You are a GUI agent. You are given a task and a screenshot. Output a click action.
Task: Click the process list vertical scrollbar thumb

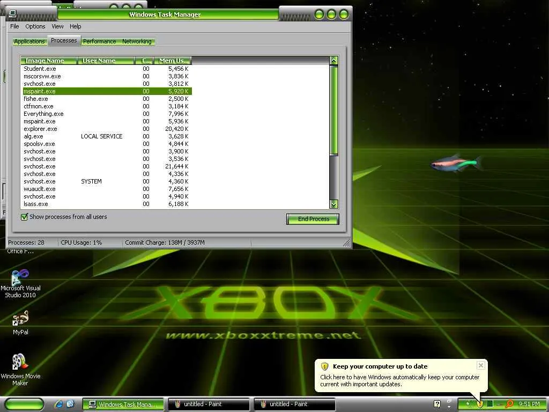[x=333, y=110]
